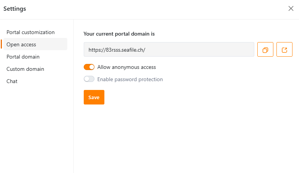Open the Portal customization section
The height and width of the screenshot is (173, 299).
(x=31, y=32)
